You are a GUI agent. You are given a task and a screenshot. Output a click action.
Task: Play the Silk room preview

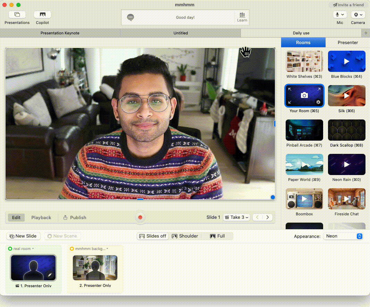[346, 96]
